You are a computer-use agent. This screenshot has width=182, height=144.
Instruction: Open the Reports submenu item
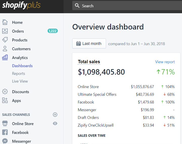pos(18,74)
